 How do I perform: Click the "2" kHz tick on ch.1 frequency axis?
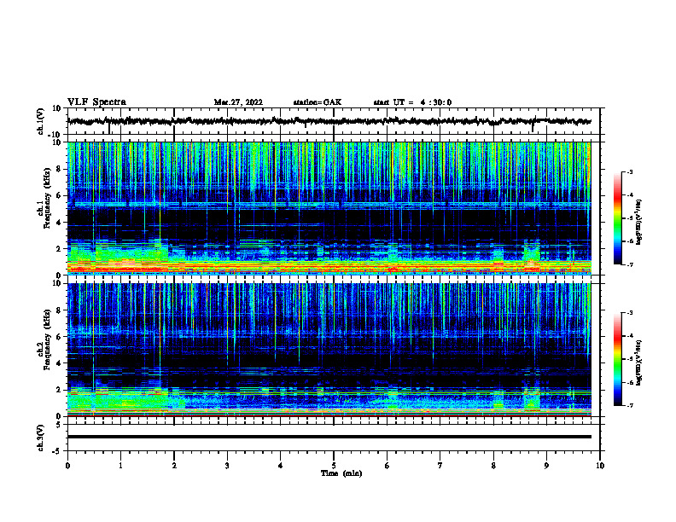pyautogui.click(x=59, y=249)
